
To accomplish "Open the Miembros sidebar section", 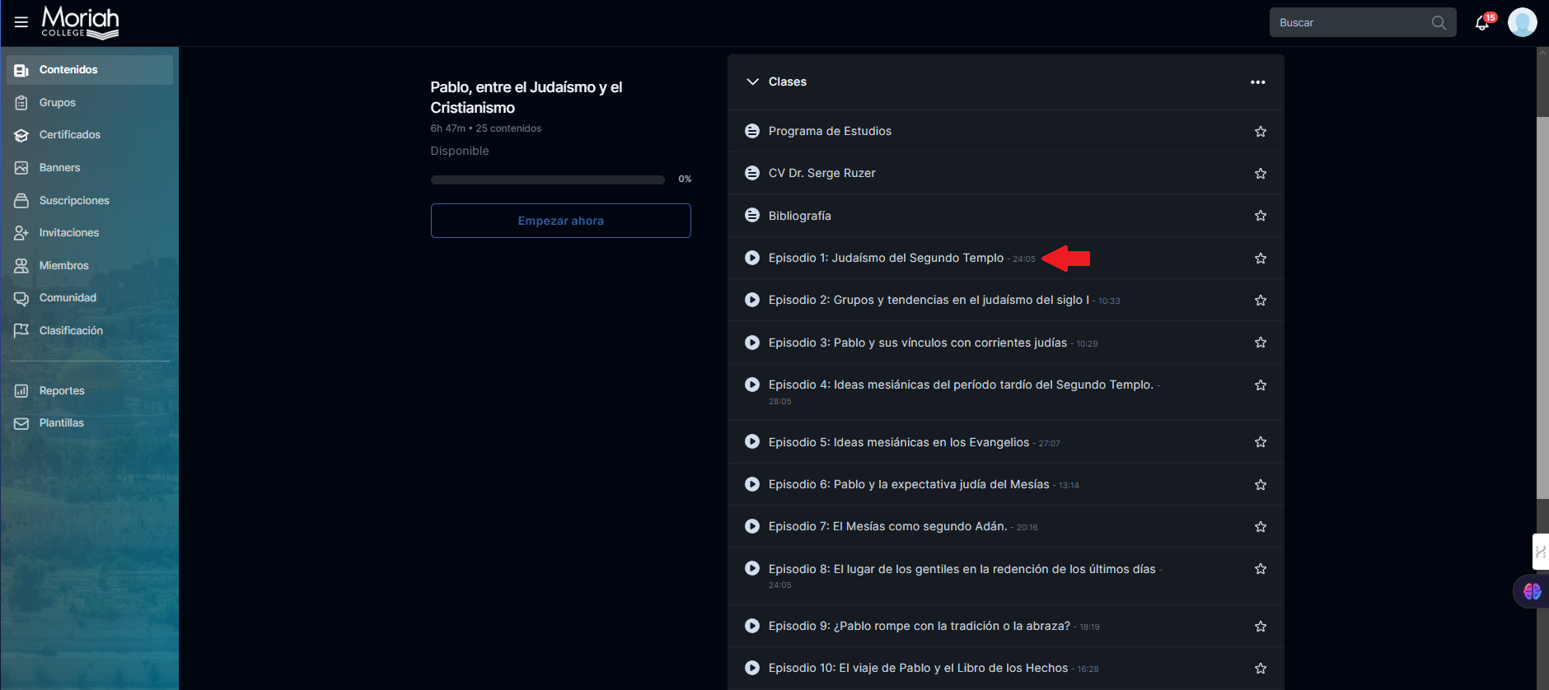I will point(63,265).
